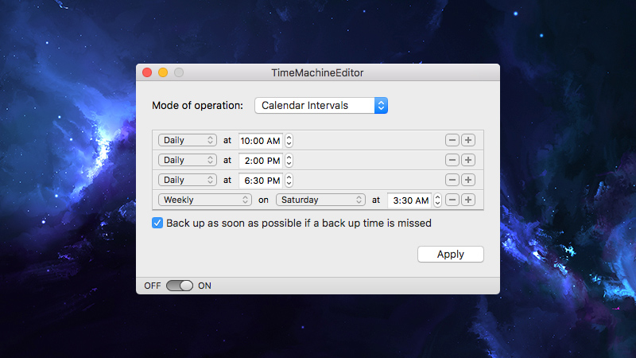Add a row after 2:00 PM entry

[468, 160]
